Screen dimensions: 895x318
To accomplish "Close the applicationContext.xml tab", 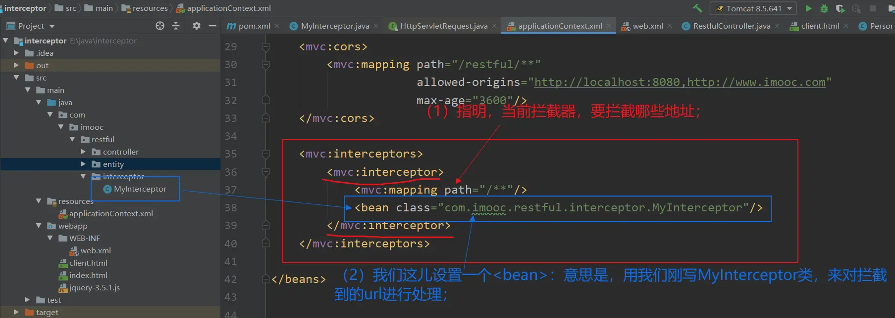I will click(x=609, y=26).
